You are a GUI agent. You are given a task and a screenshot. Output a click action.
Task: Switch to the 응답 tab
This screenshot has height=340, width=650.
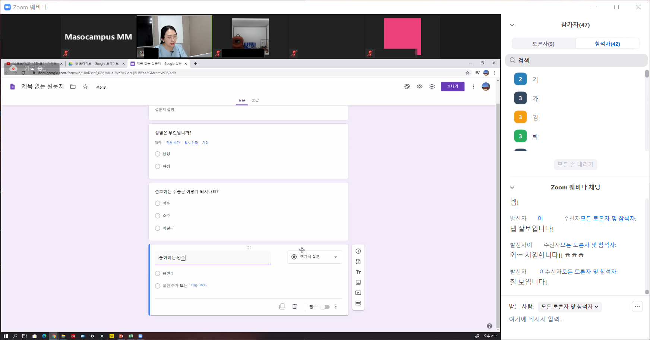[x=255, y=100]
